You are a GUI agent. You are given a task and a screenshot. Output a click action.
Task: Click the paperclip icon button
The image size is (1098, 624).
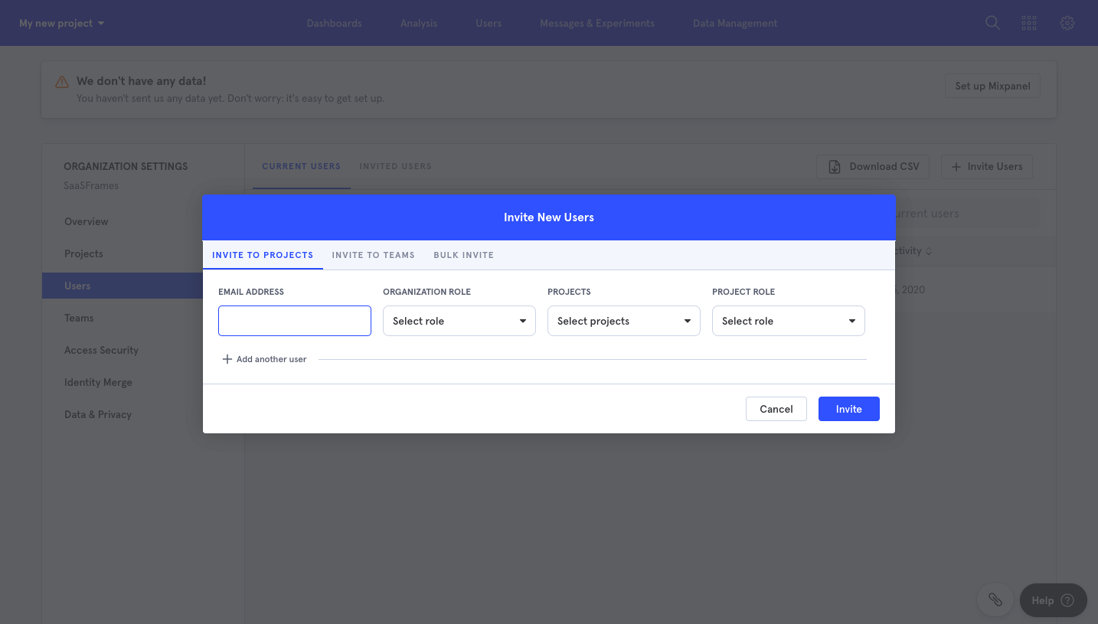click(x=995, y=600)
